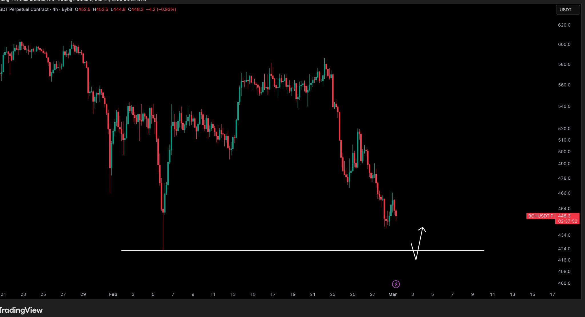
Task: Click the 500.0 price axis label
Action: [x=564, y=152]
